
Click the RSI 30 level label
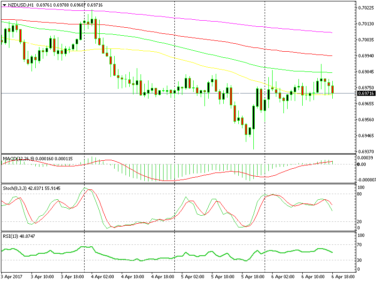click(x=360, y=260)
